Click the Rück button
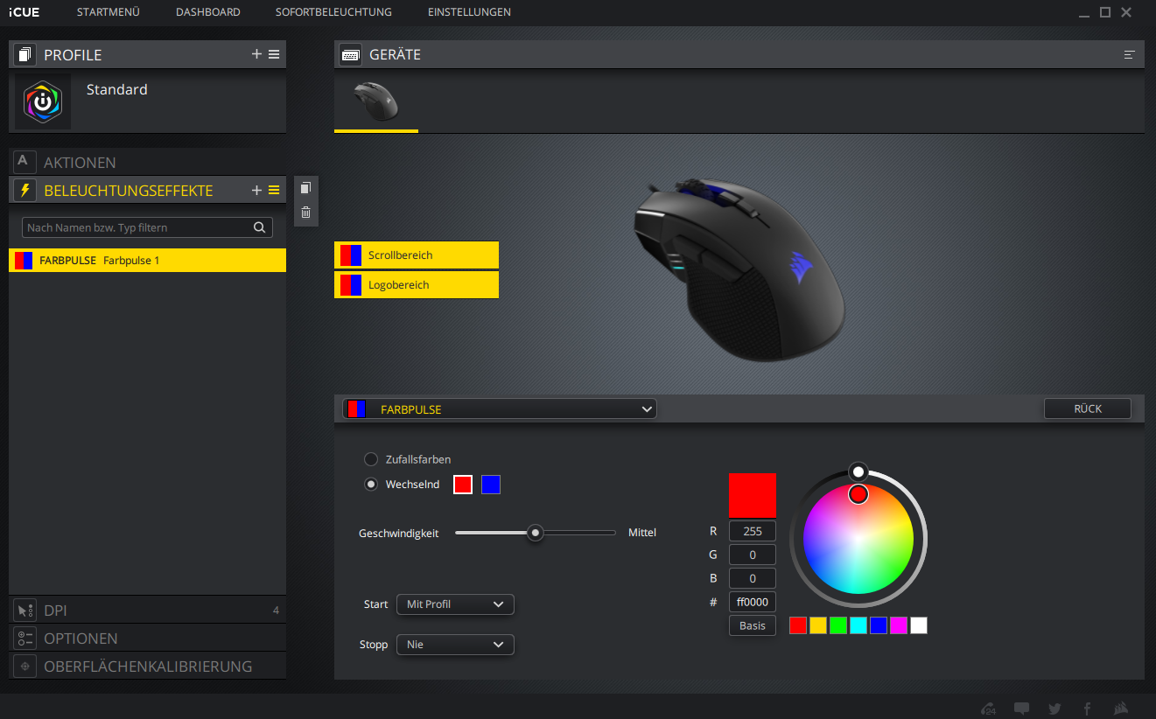Image resolution: width=1156 pixels, height=719 pixels. [1088, 408]
